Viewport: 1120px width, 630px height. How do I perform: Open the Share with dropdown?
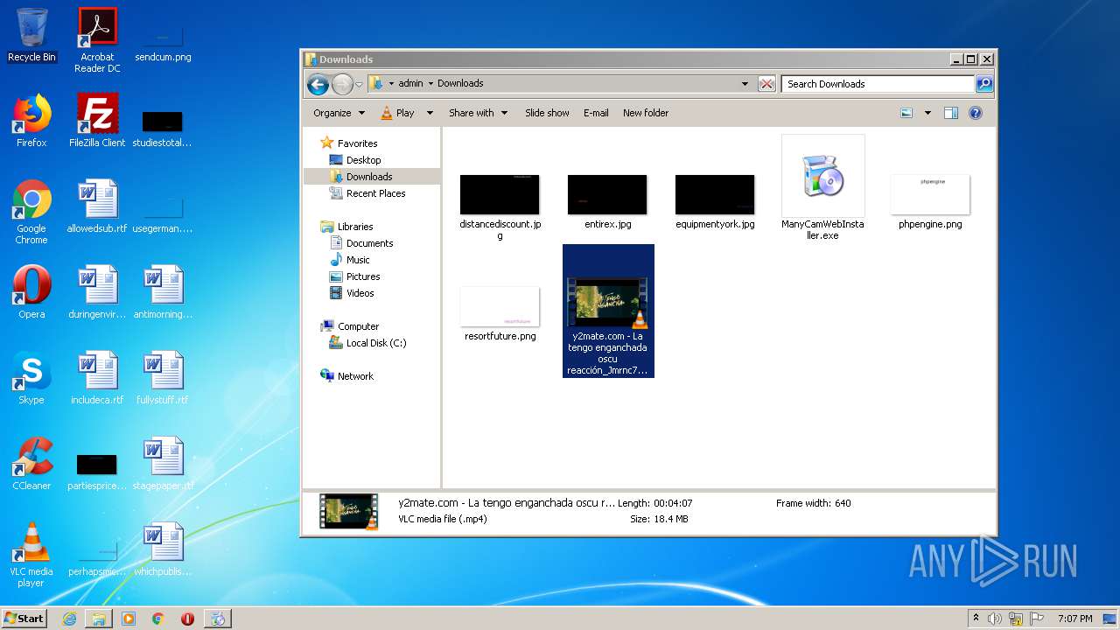click(478, 113)
